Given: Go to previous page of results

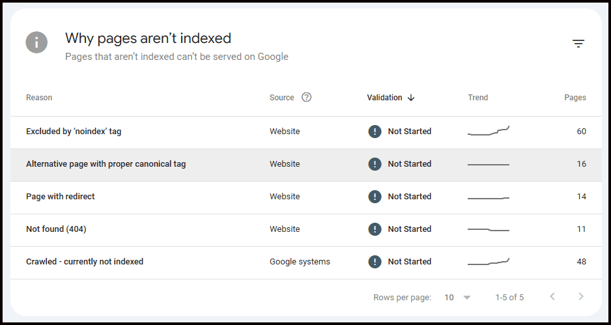Looking at the screenshot, I should pyautogui.click(x=552, y=297).
